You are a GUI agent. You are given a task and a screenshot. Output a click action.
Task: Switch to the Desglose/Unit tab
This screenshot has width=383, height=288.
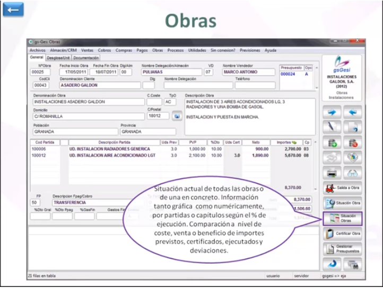(x=58, y=58)
